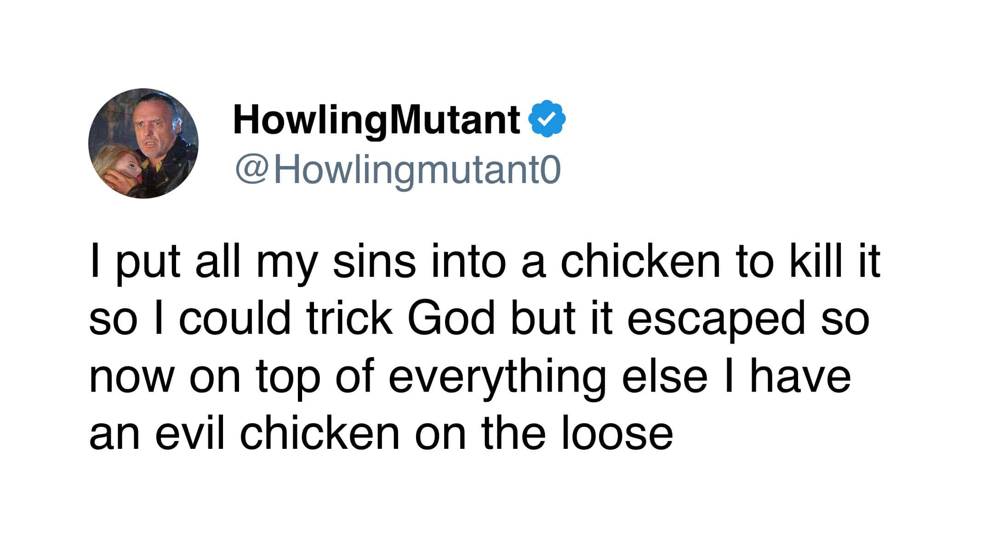Viewport: 993px width, 550px height.
Task: Click the word "escaped" in the tweet
Action: pyautogui.click(x=716, y=320)
